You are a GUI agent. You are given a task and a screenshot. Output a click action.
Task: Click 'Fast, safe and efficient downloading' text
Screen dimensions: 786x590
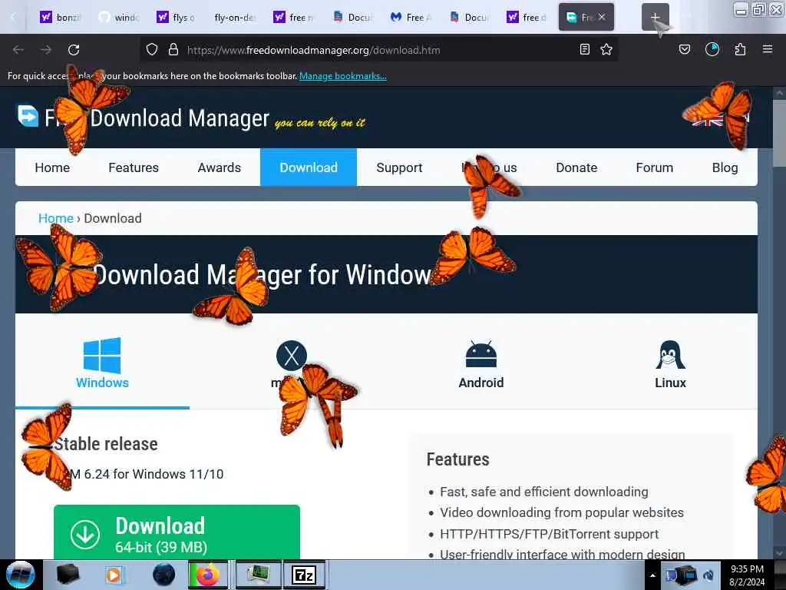[544, 492]
